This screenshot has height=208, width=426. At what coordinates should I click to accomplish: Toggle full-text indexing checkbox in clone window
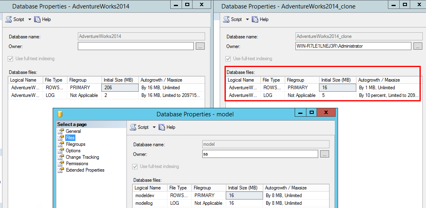[x=229, y=59]
